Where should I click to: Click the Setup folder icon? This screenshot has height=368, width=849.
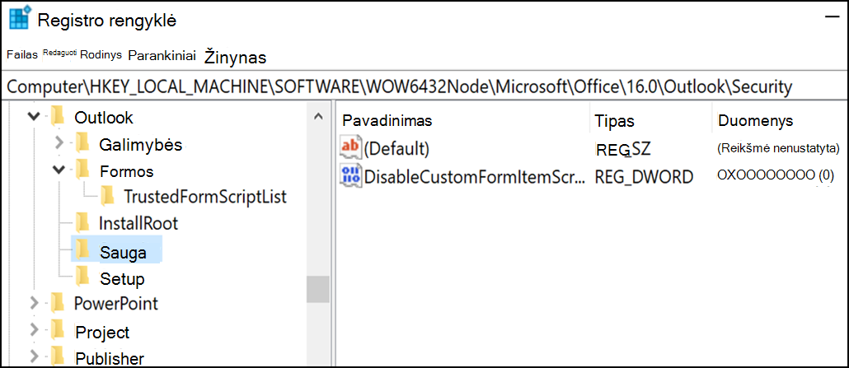tap(82, 277)
